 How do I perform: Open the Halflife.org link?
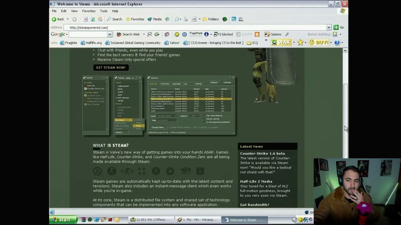point(91,43)
